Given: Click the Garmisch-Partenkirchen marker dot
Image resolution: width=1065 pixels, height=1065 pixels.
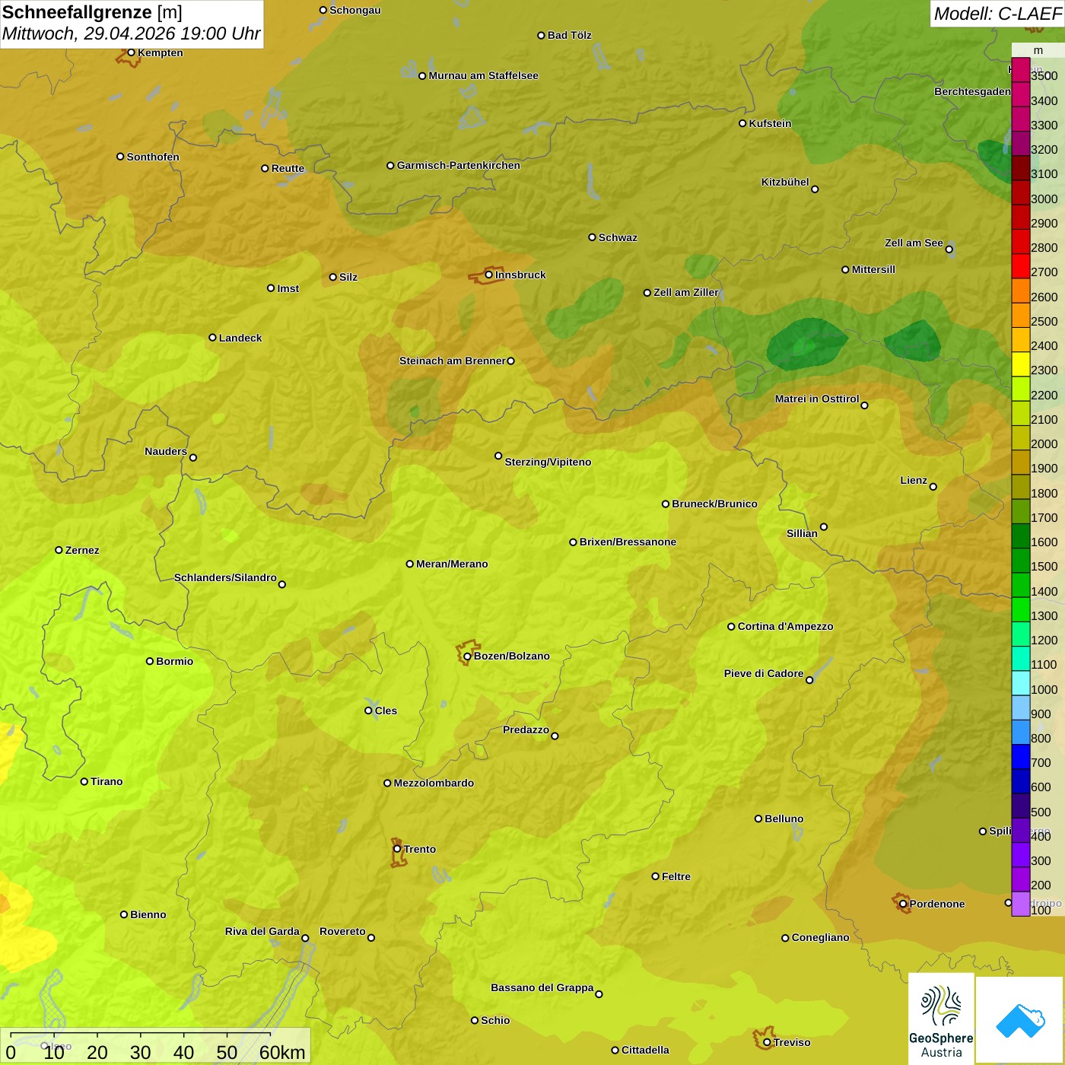Looking at the screenshot, I should coord(390,165).
